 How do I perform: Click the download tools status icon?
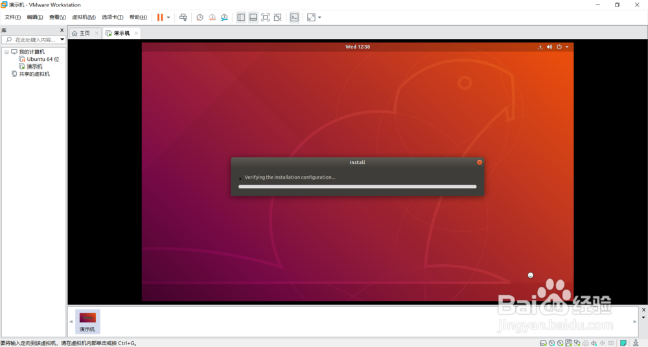coord(636,343)
